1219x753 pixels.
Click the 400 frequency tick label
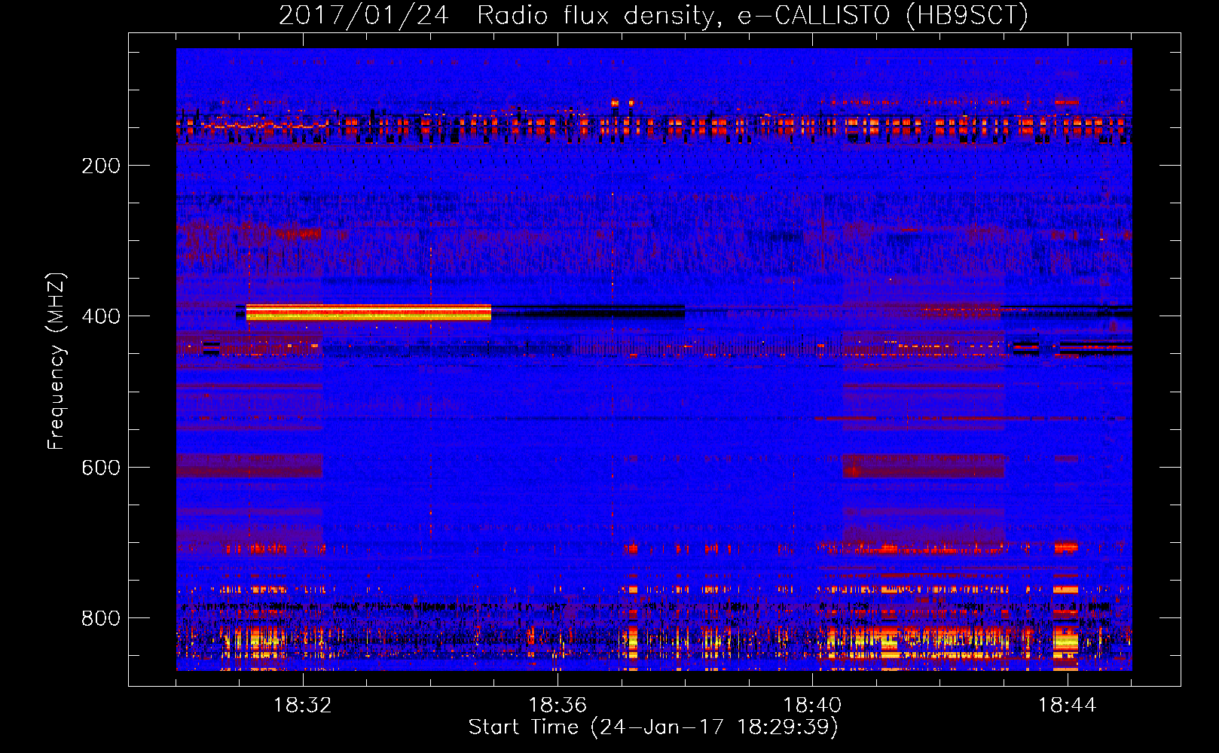[x=101, y=316]
